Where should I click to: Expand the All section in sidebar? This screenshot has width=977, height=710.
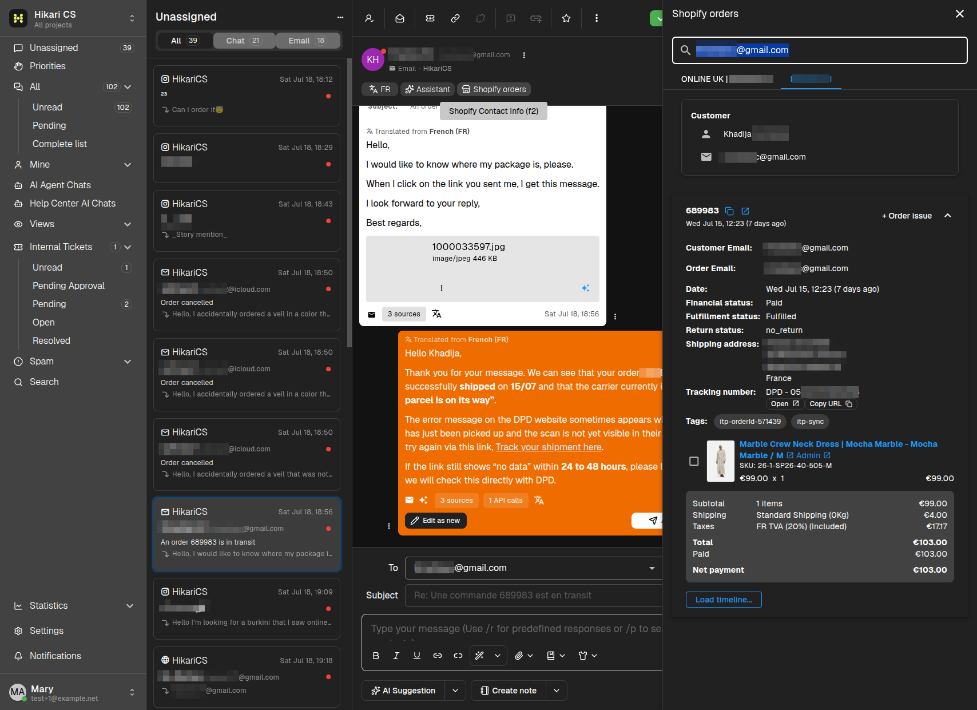[x=128, y=87]
